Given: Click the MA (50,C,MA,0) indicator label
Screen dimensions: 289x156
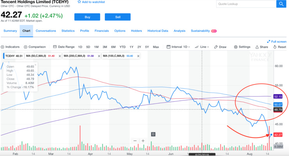Looking at the screenshot, I should point(36,56).
